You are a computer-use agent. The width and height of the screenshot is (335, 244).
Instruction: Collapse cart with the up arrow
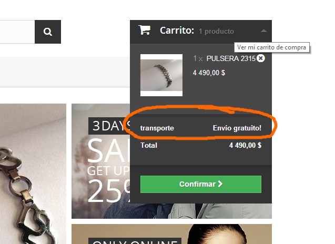click(x=263, y=31)
